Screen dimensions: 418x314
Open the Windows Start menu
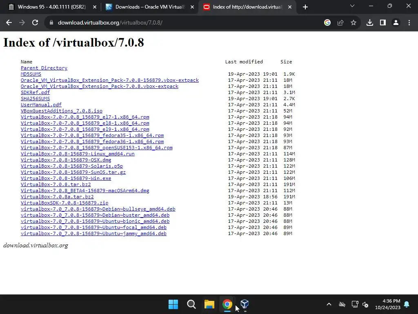(x=173, y=304)
